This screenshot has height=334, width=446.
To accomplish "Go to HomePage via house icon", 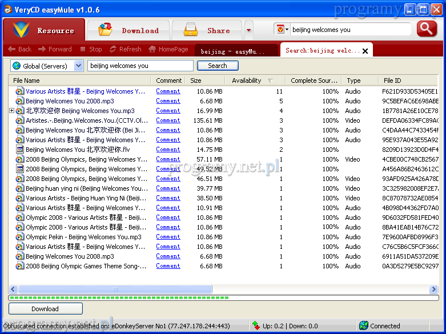I will coord(152,50).
